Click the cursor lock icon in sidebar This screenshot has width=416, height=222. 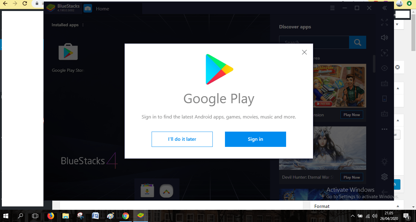click(x=385, y=53)
